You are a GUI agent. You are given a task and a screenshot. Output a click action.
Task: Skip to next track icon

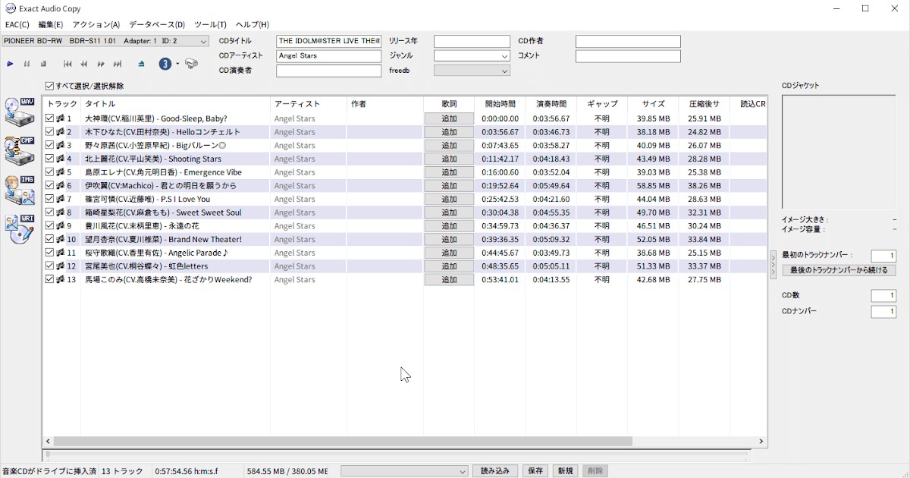(x=118, y=64)
